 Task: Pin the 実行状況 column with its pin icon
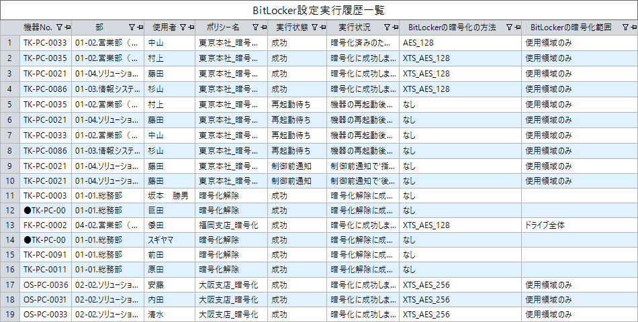394,28
